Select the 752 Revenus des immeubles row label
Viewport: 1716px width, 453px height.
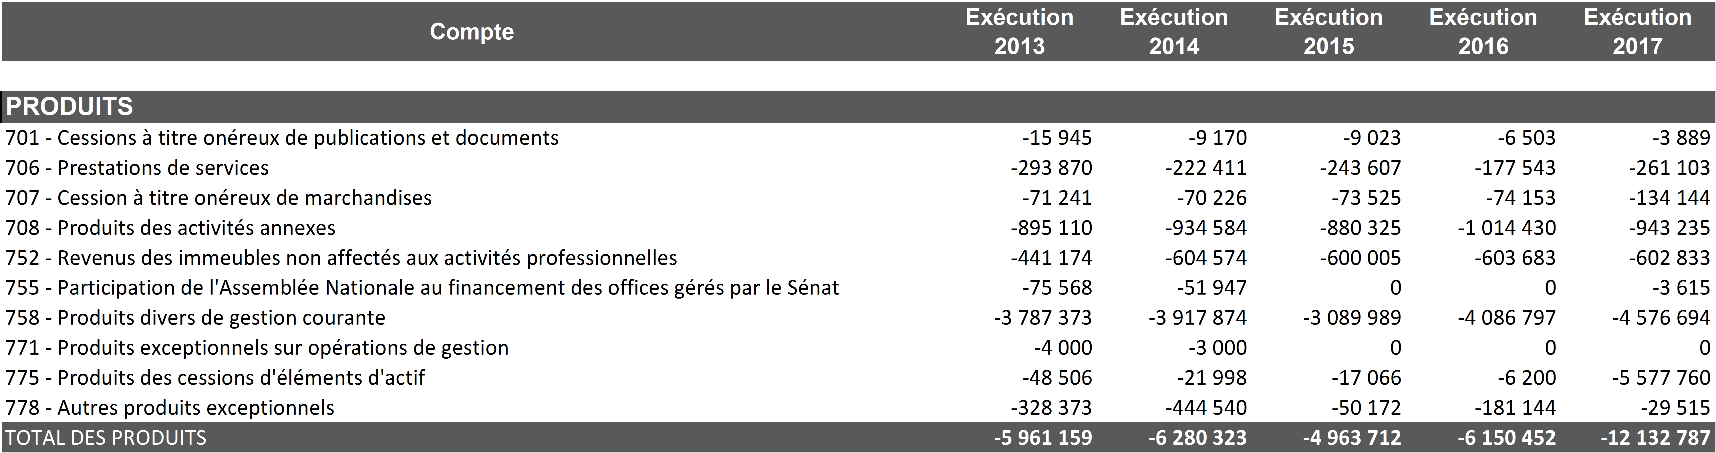pos(341,258)
